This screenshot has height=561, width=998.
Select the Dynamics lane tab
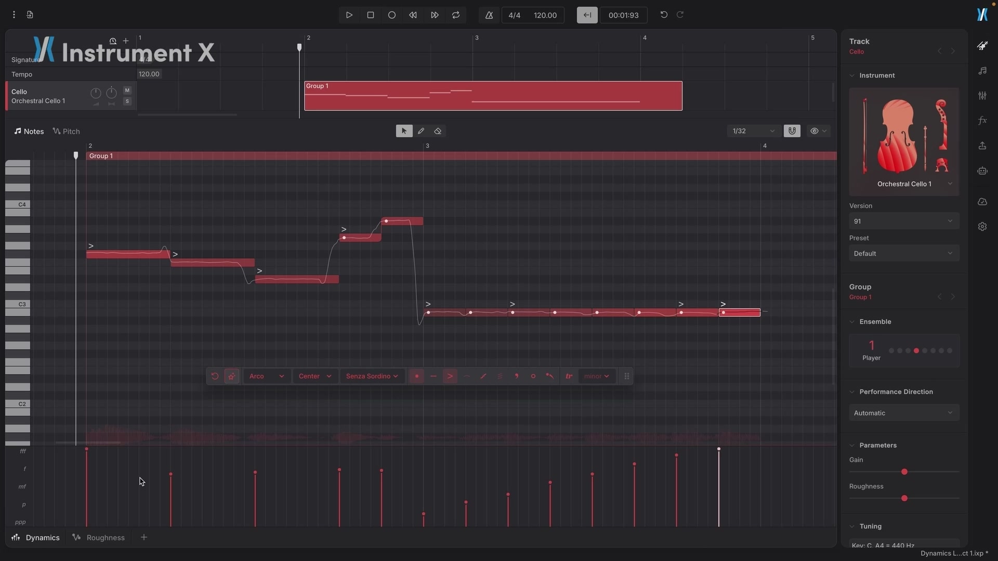click(35, 538)
